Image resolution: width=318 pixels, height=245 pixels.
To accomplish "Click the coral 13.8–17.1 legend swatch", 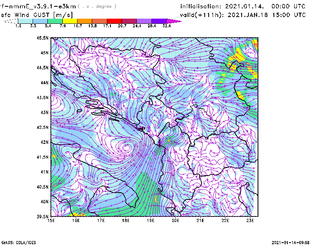I will (x=100, y=21).
